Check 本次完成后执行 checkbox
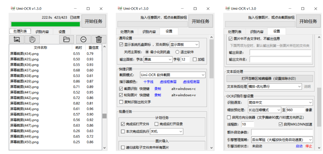The width and height of the screenshot is (323, 154). [x=123, y=131]
